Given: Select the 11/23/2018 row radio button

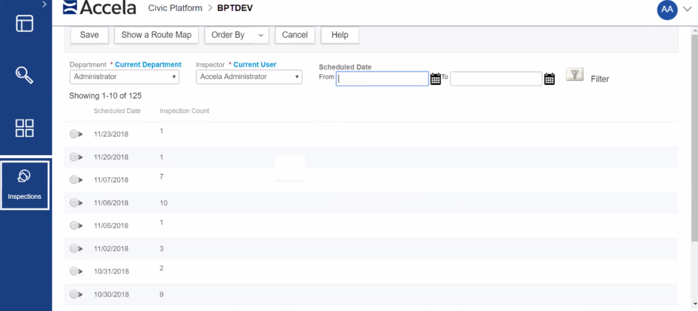Looking at the screenshot, I should click(74, 134).
